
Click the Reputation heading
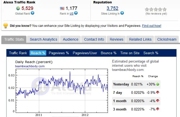(102, 2)
